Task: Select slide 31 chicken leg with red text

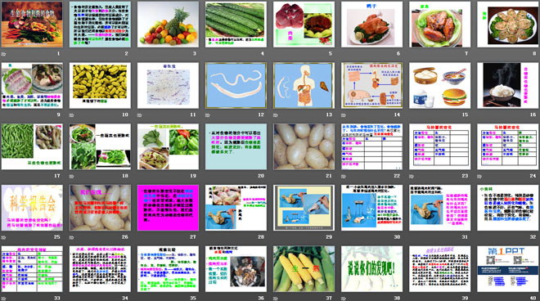Action: click(x=440, y=208)
